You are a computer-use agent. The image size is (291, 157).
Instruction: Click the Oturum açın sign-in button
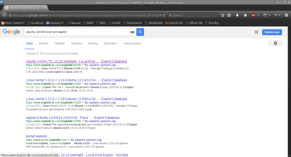coord(272,32)
